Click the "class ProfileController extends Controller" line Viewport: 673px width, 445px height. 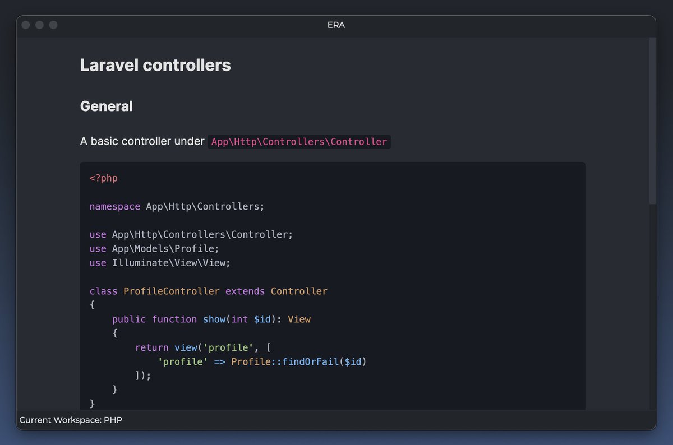coord(208,291)
